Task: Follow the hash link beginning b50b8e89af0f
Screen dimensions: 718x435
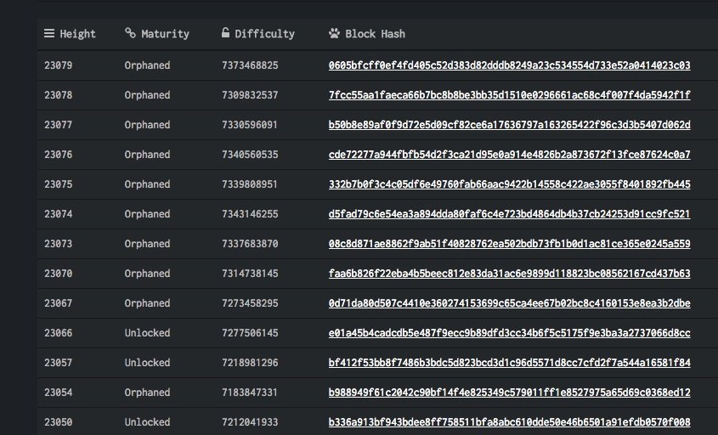Action: click(x=509, y=125)
